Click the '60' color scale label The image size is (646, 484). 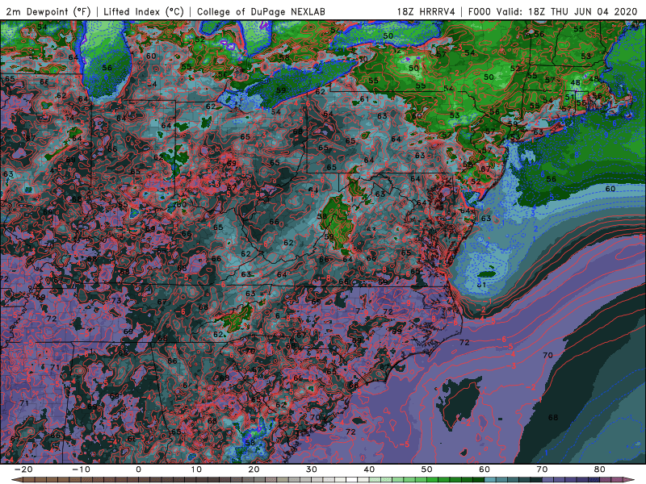pyautogui.click(x=484, y=469)
